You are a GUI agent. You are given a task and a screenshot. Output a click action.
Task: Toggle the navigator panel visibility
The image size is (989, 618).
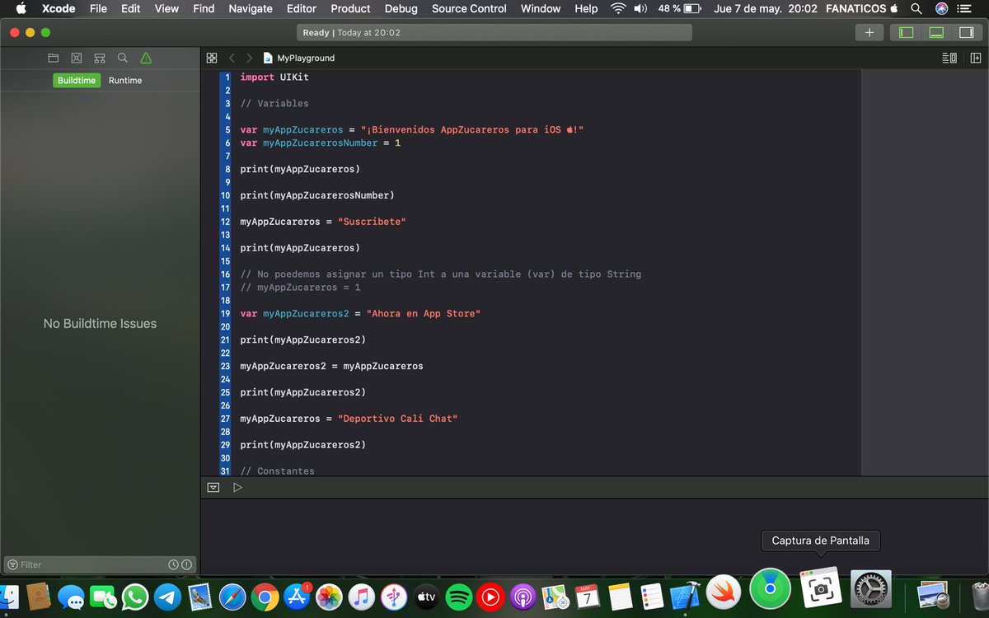906,32
